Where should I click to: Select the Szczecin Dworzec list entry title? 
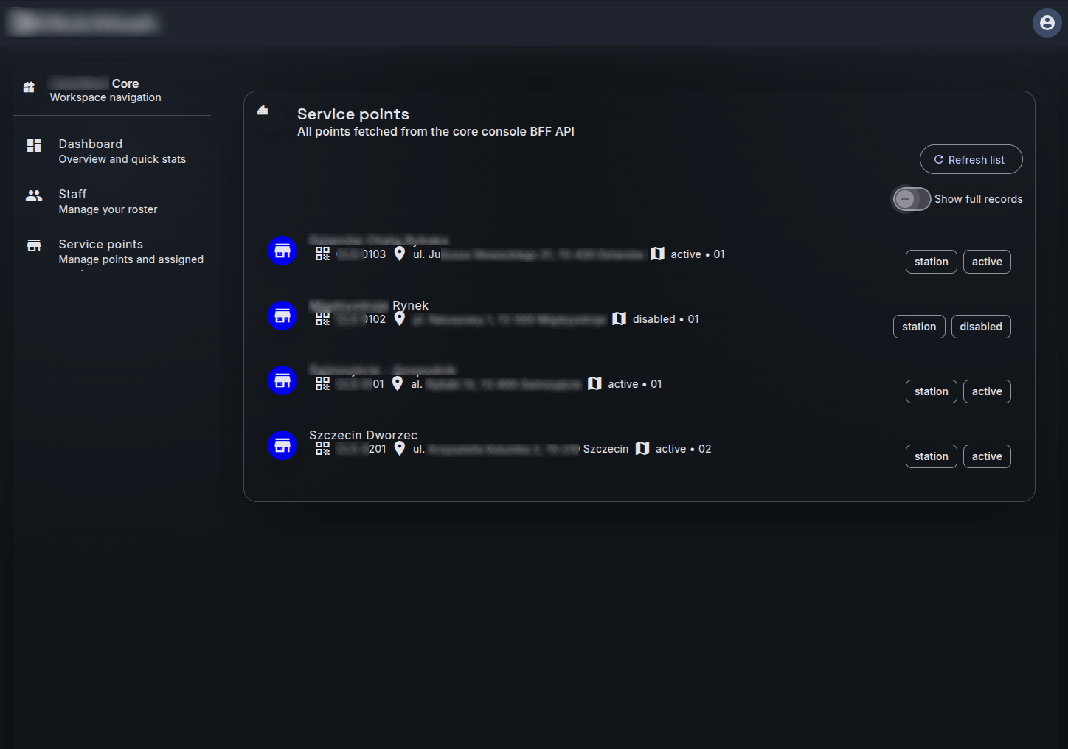(363, 435)
